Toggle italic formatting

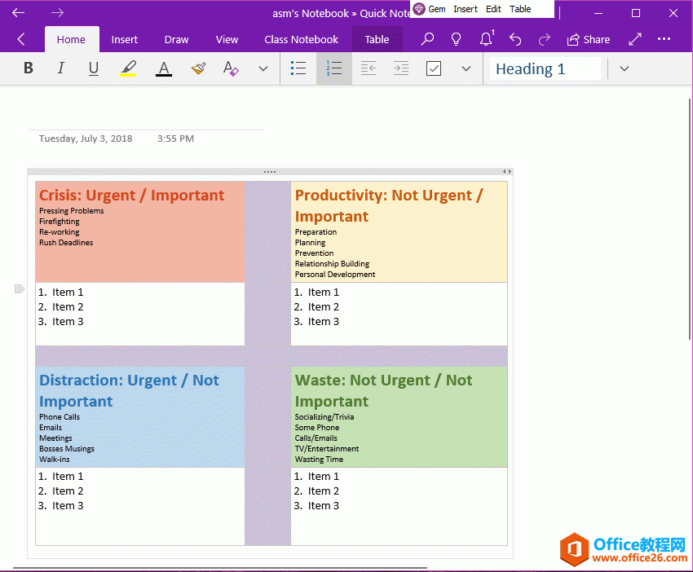(x=60, y=68)
